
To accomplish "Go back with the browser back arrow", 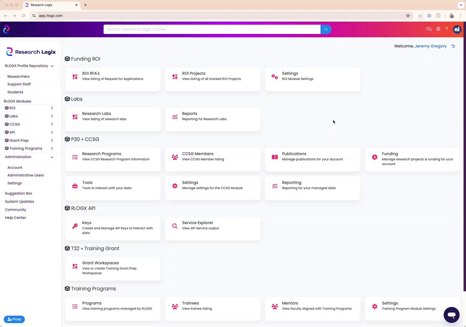I will pos(5,16).
